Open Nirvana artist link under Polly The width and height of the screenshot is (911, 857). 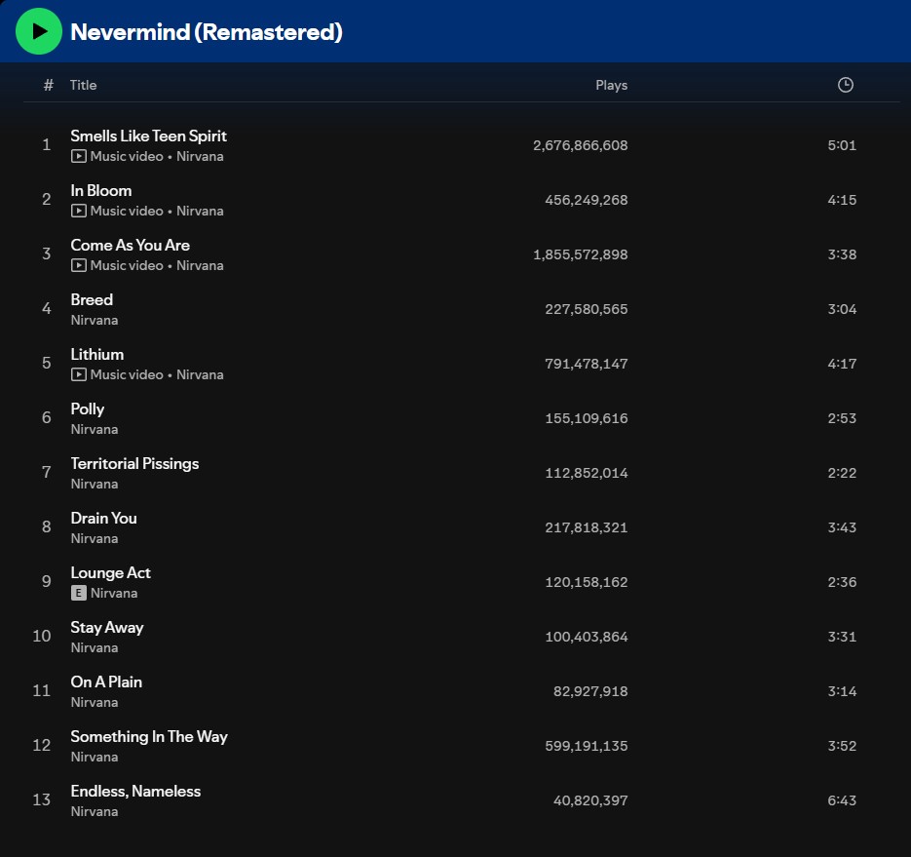(95, 430)
